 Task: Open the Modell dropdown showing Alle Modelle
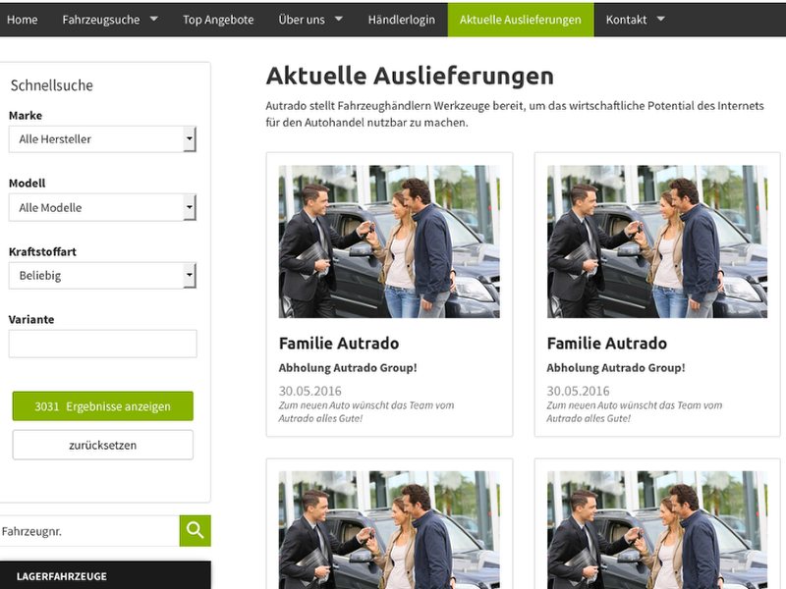(x=102, y=207)
